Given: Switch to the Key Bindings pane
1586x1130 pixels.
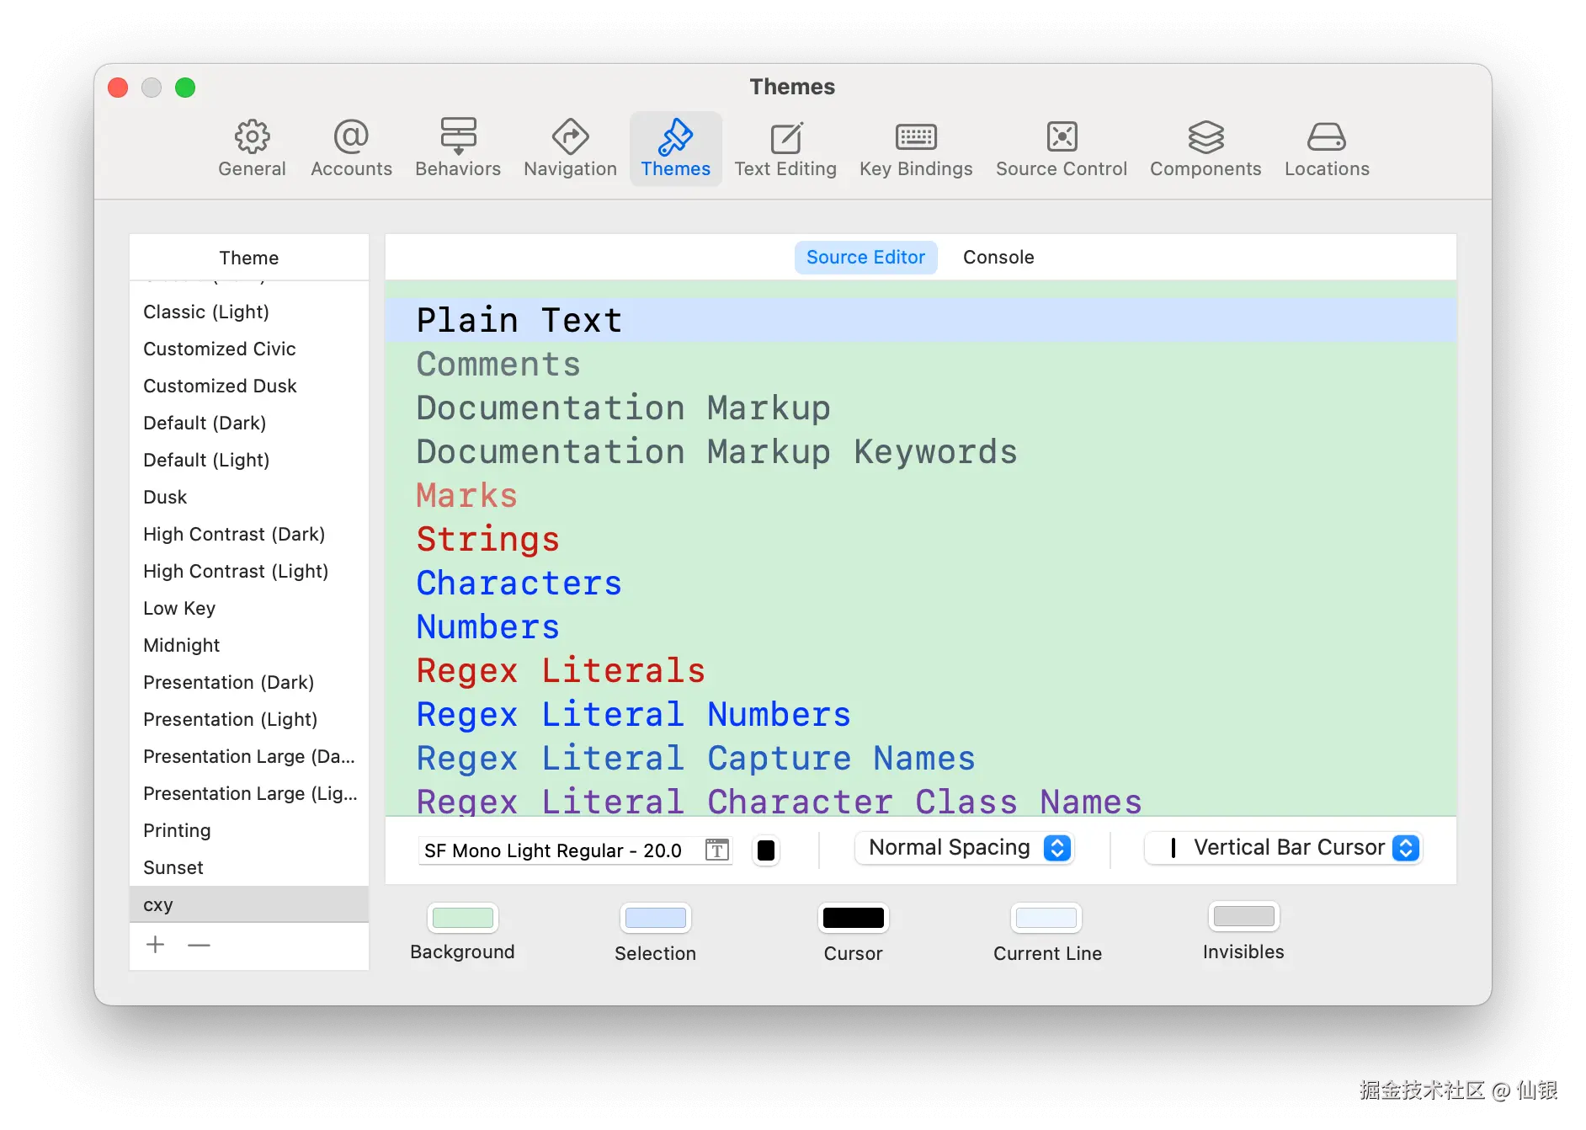Looking at the screenshot, I should click(915, 148).
